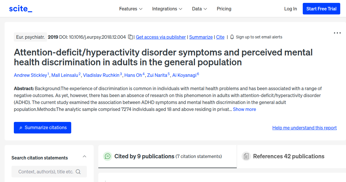346x182 pixels.
Task: Open Get access via publisher link
Action: (x=161, y=37)
